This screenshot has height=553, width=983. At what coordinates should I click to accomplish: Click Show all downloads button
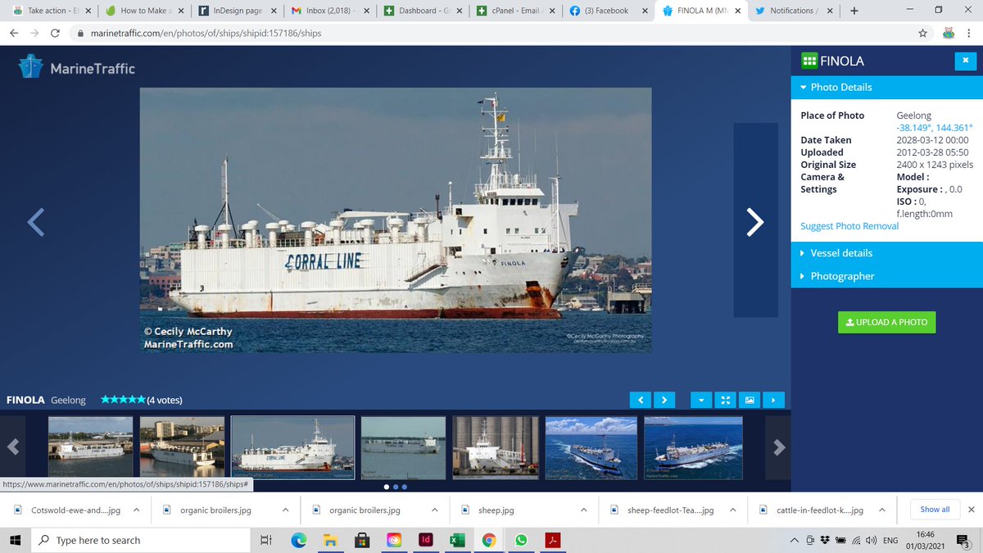[x=935, y=510]
